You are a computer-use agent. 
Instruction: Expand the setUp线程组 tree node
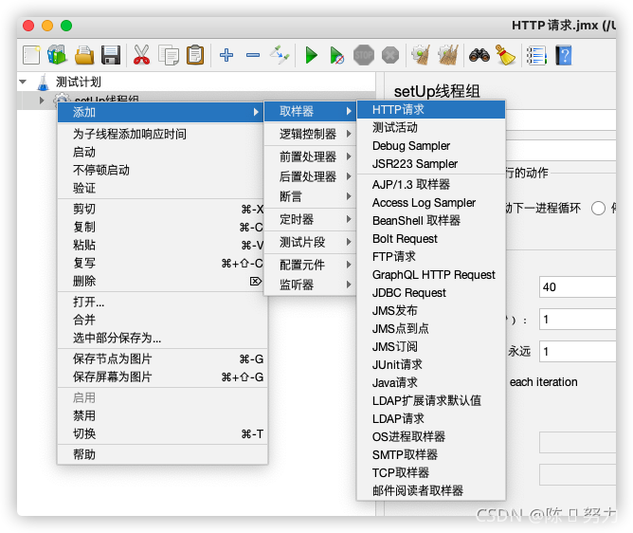click(42, 100)
